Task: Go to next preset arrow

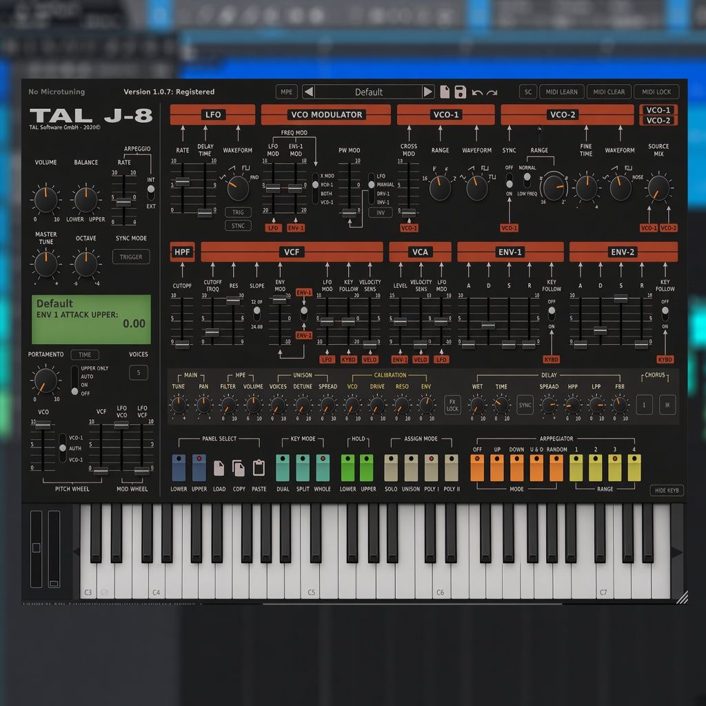Action: [428, 92]
